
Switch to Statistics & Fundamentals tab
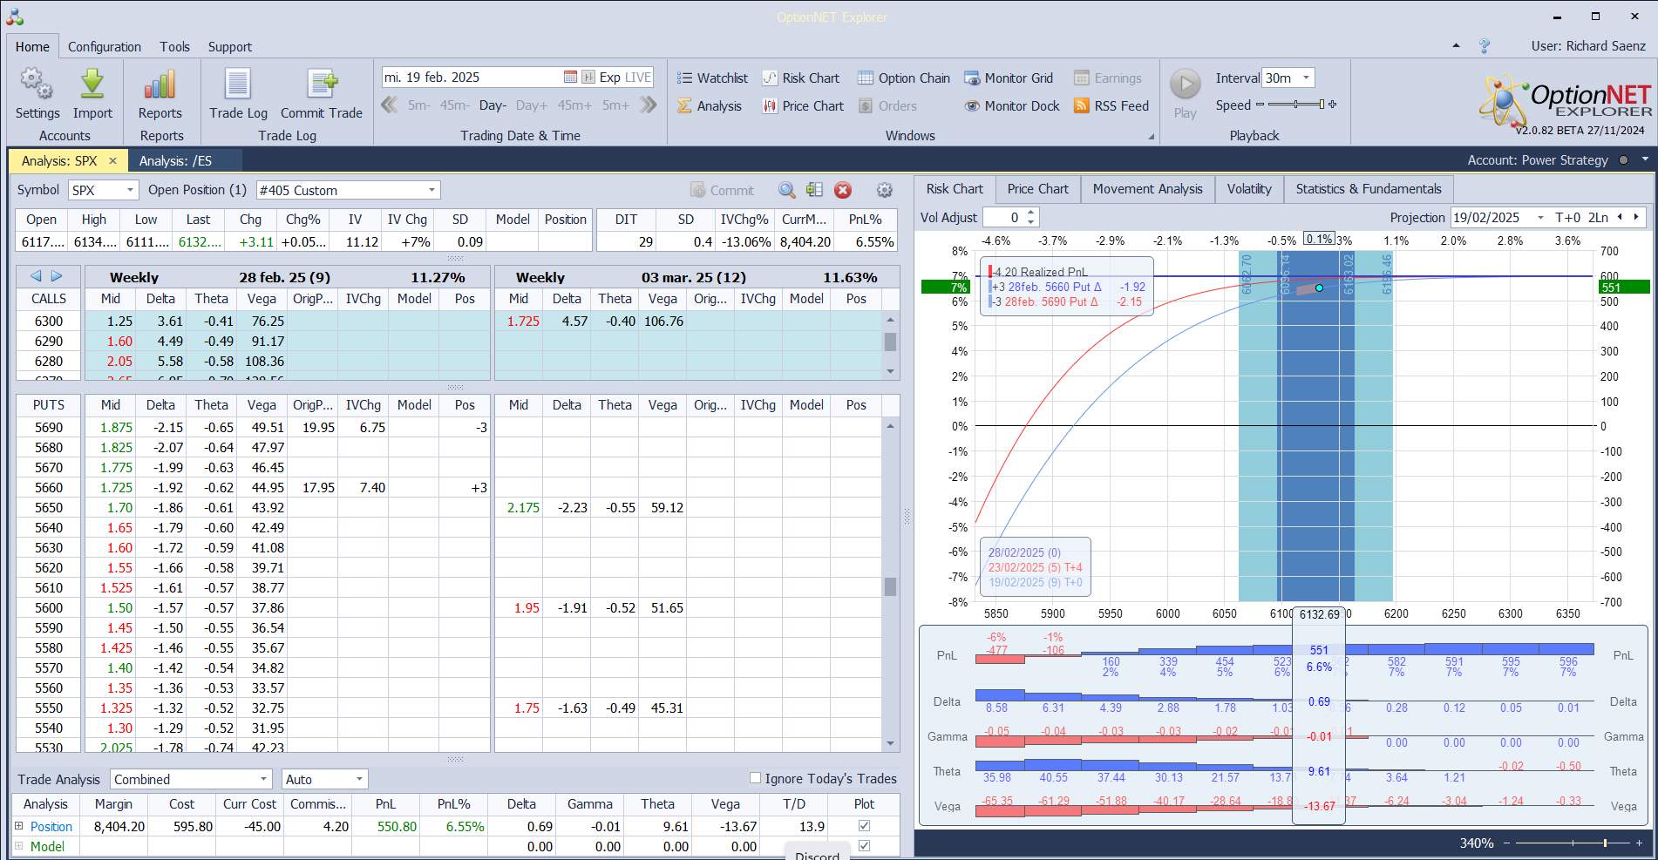[x=1369, y=189]
